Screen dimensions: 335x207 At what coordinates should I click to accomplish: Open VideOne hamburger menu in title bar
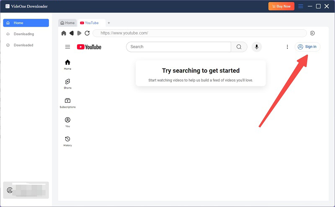[x=300, y=6]
